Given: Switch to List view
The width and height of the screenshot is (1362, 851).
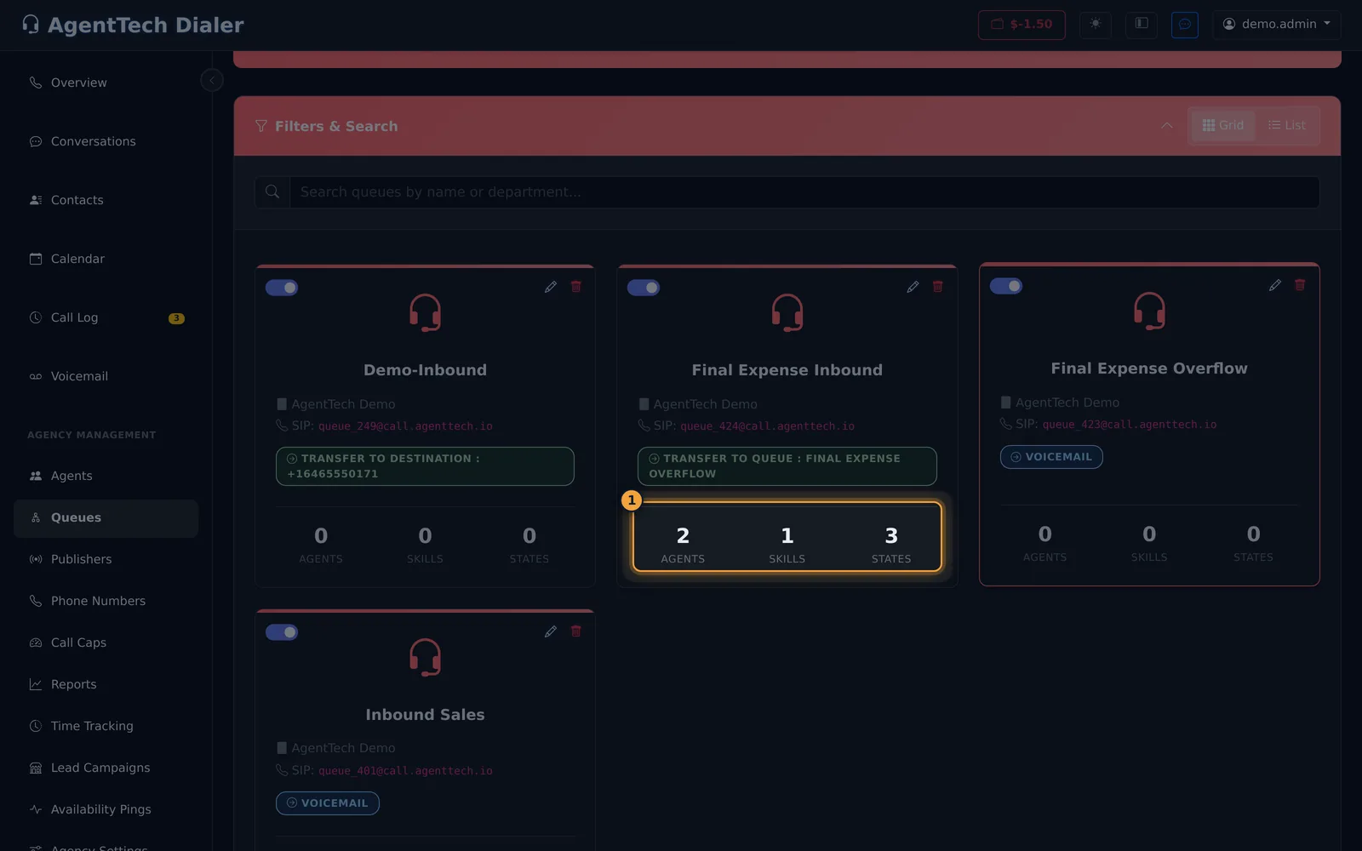Looking at the screenshot, I should (1287, 125).
